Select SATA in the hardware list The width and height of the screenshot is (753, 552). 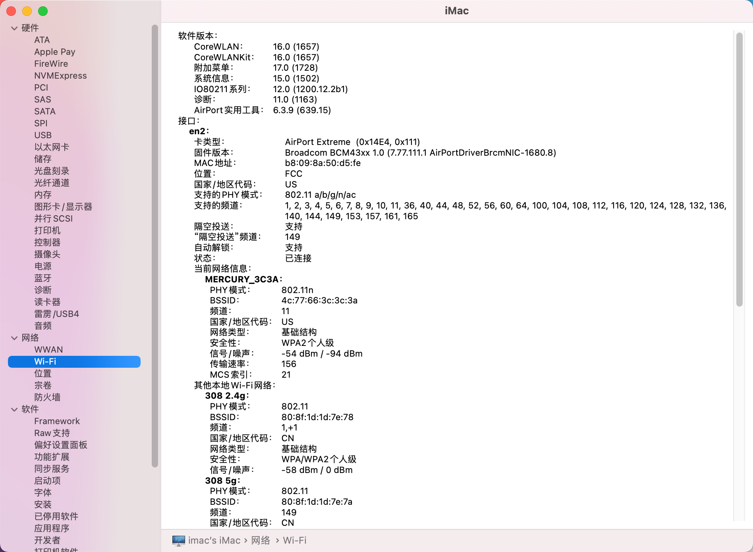click(x=45, y=112)
